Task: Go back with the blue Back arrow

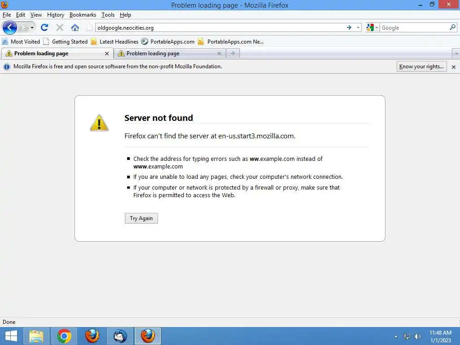Action: click(10, 28)
